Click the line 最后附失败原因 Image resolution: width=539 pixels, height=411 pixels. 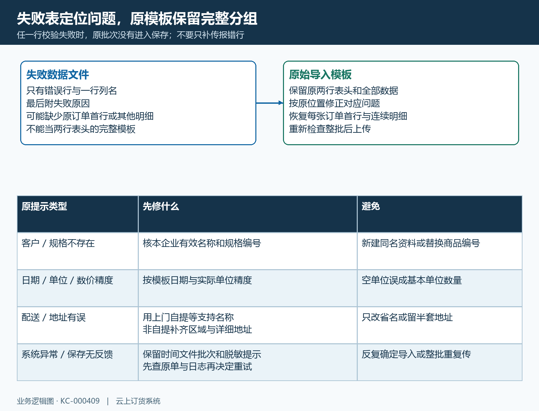58,103
